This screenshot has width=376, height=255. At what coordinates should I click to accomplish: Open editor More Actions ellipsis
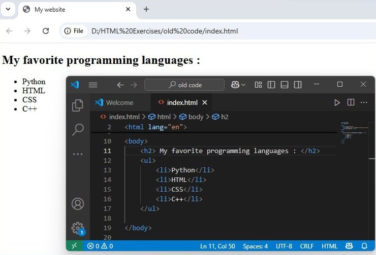point(364,102)
